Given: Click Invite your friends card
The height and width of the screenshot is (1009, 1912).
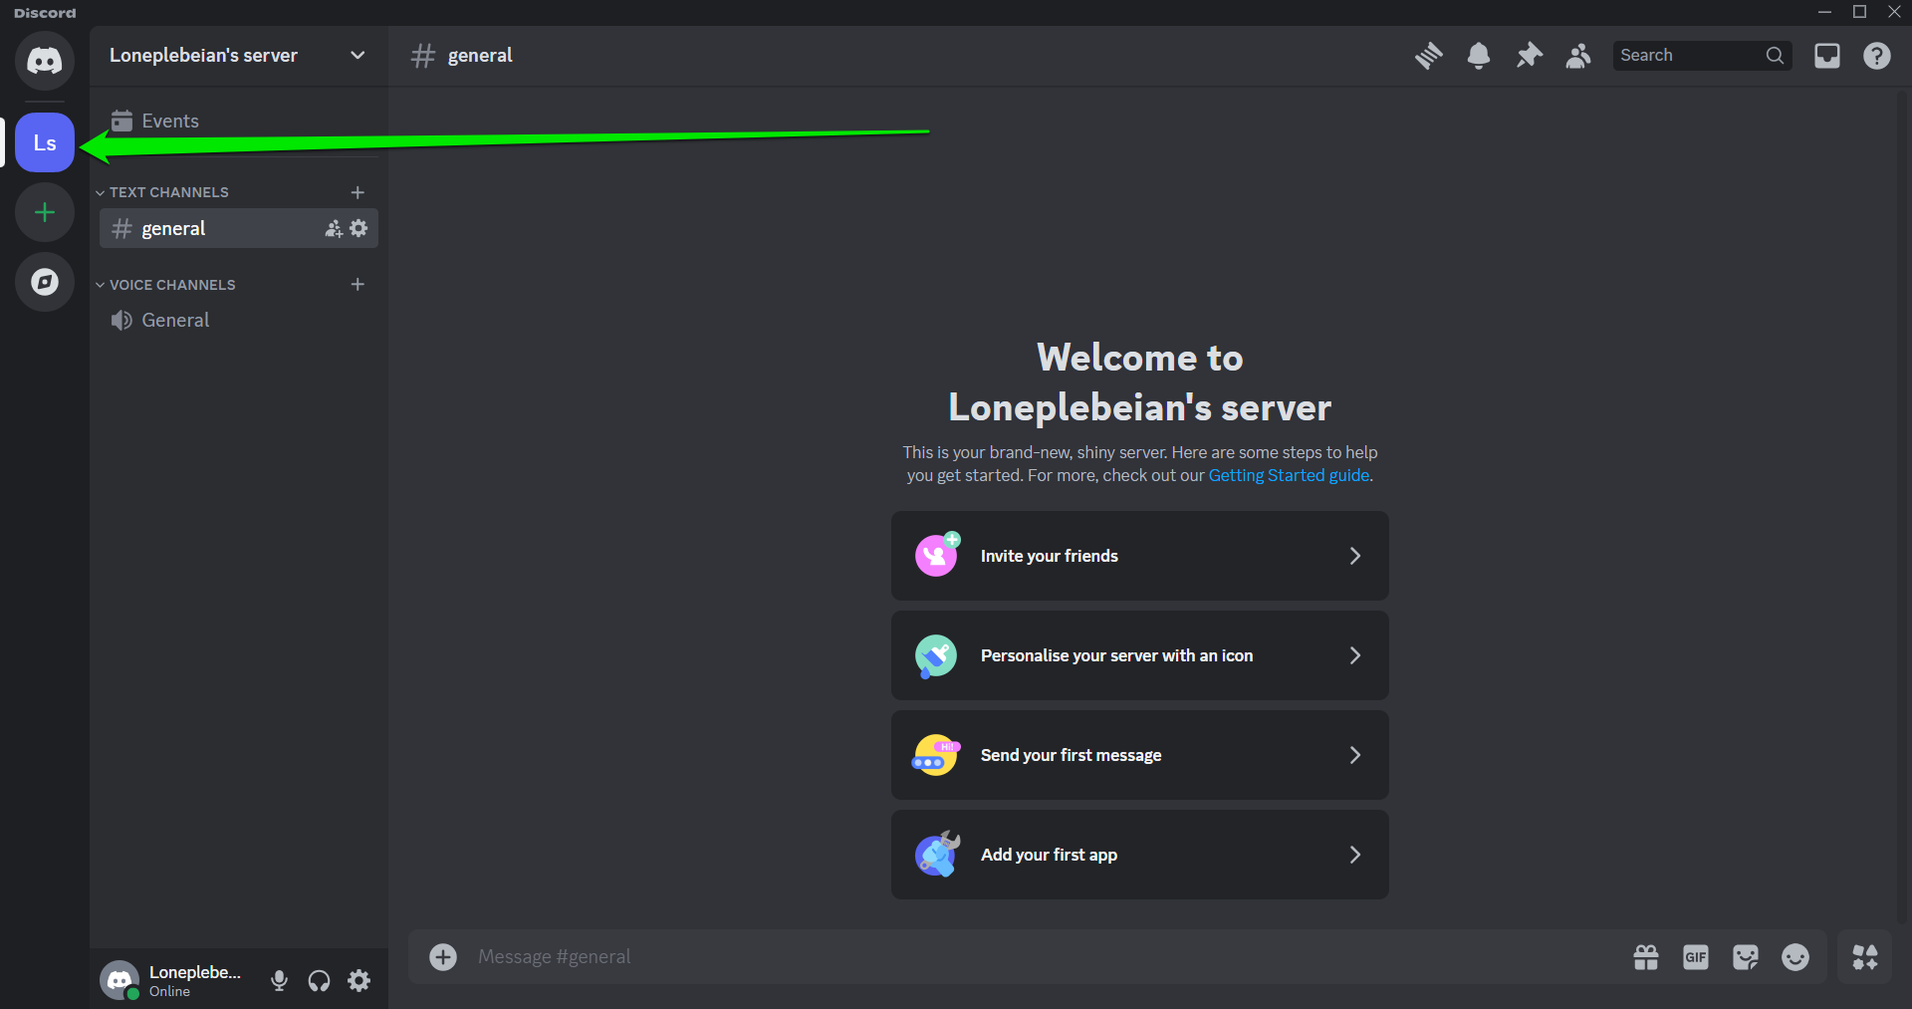Looking at the screenshot, I should tap(1140, 556).
